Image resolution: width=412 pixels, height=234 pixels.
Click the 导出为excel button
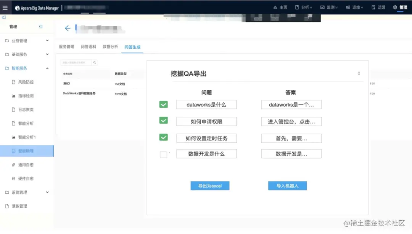click(x=210, y=186)
